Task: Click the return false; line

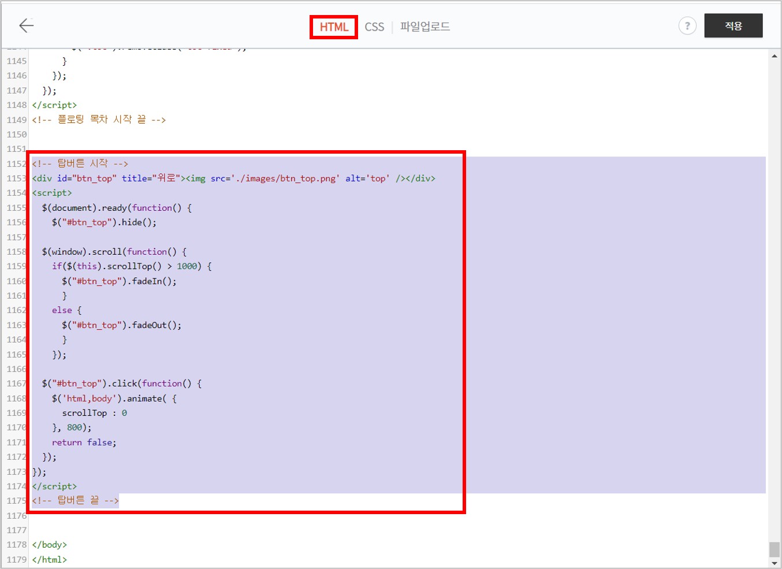Action: (x=84, y=442)
